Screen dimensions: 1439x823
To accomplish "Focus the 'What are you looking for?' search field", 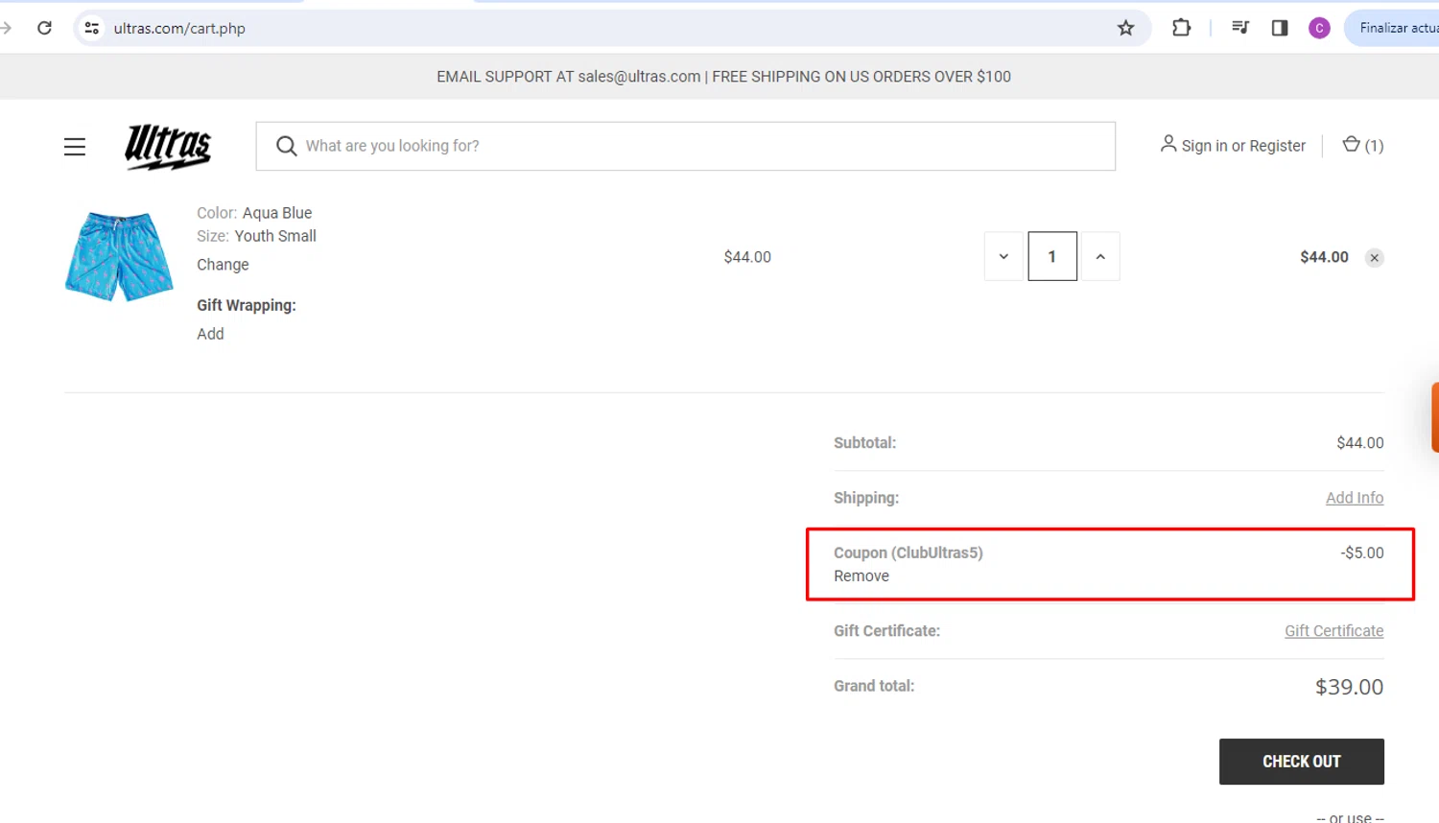I will [685, 146].
